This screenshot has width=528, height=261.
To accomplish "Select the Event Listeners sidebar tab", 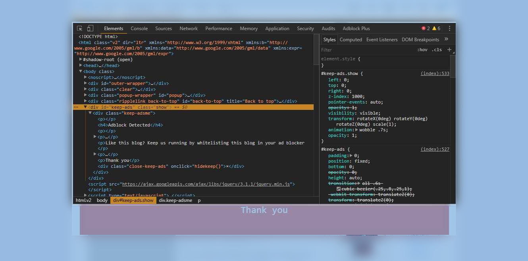I will pyautogui.click(x=382, y=40).
